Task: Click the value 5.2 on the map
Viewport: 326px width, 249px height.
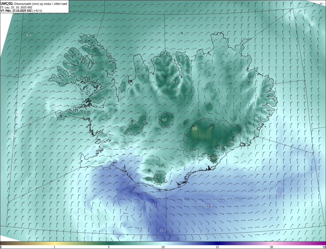Action: tap(132, 122)
